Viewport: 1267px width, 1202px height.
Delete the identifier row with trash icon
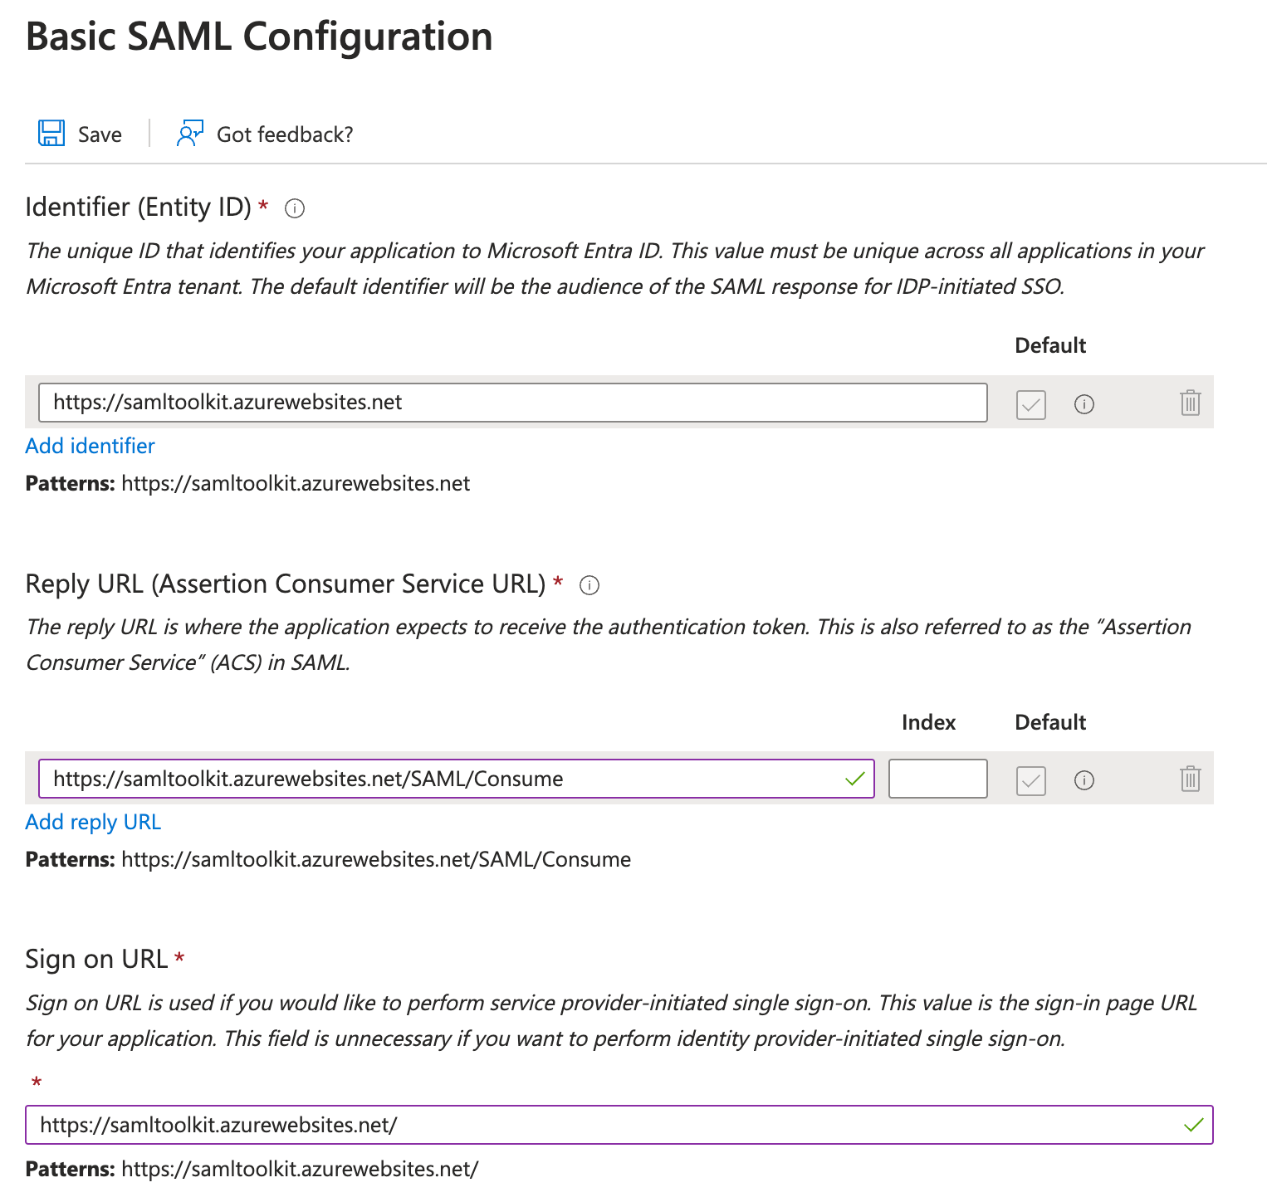1190,403
